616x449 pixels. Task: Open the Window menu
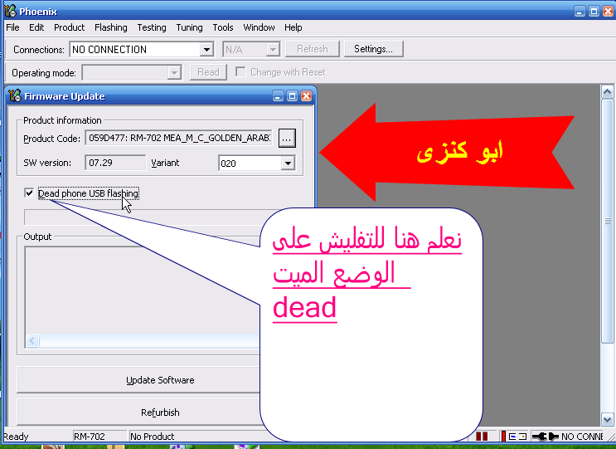coord(259,27)
